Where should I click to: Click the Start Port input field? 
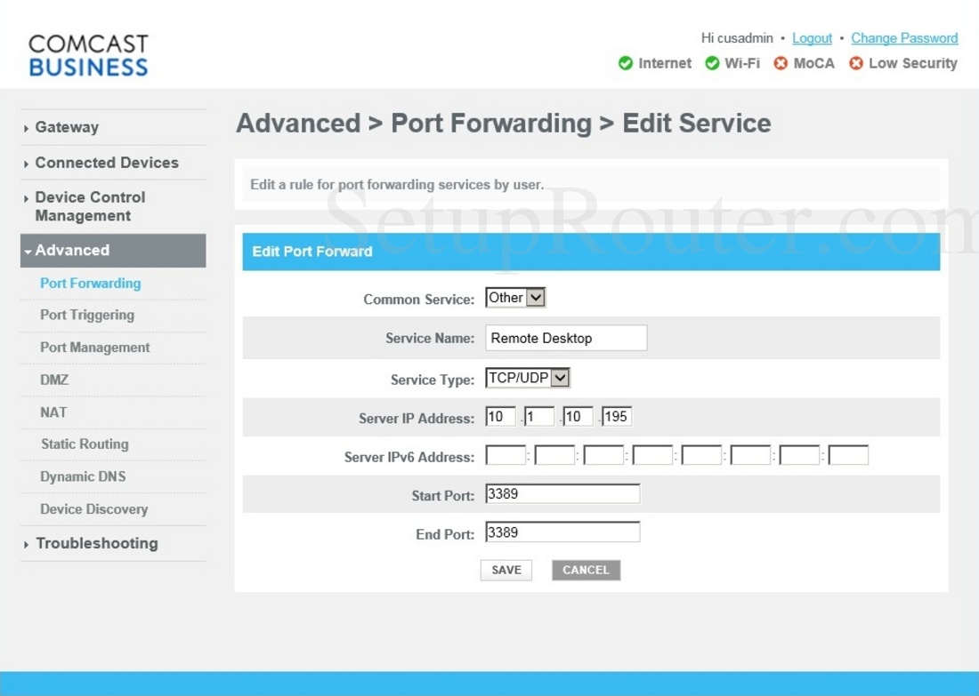(x=562, y=494)
